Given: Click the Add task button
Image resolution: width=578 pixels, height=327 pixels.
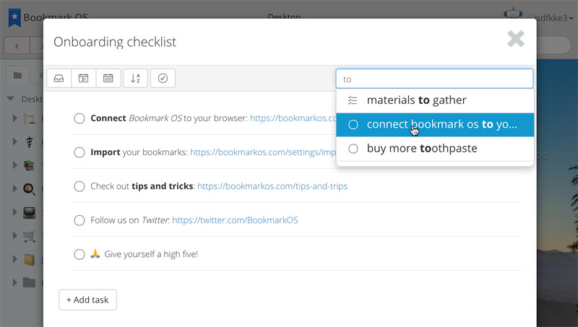Looking at the screenshot, I should pyautogui.click(x=87, y=300).
